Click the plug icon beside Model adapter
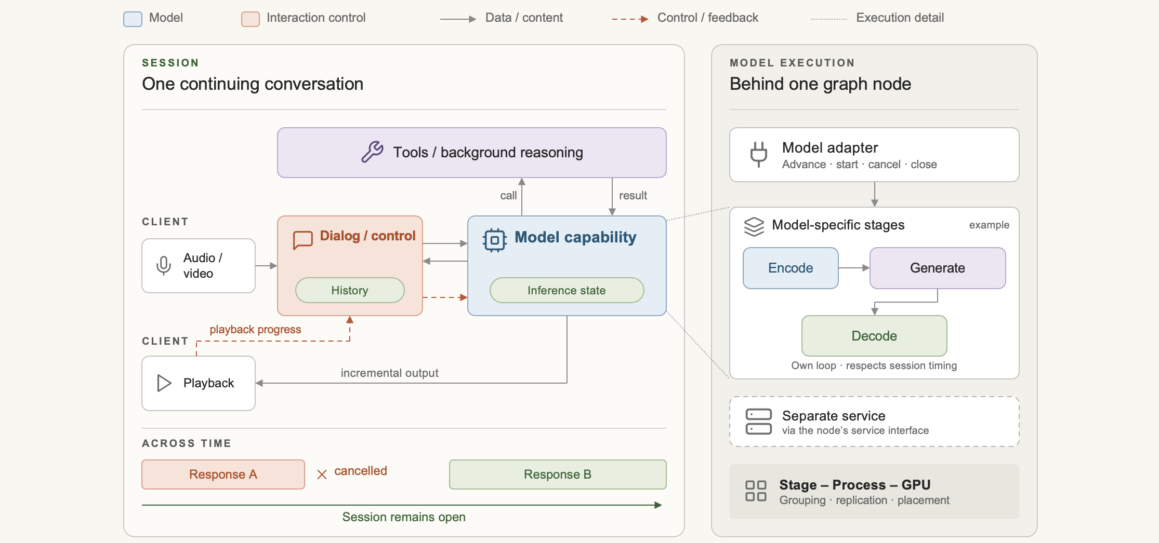The image size is (1159, 543). 758,154
